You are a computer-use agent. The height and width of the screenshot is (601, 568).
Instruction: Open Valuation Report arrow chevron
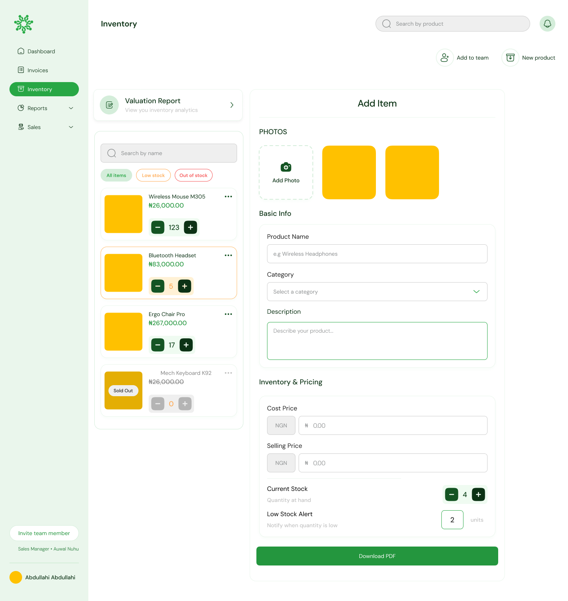pyautogui.click(x=232, y=105)
